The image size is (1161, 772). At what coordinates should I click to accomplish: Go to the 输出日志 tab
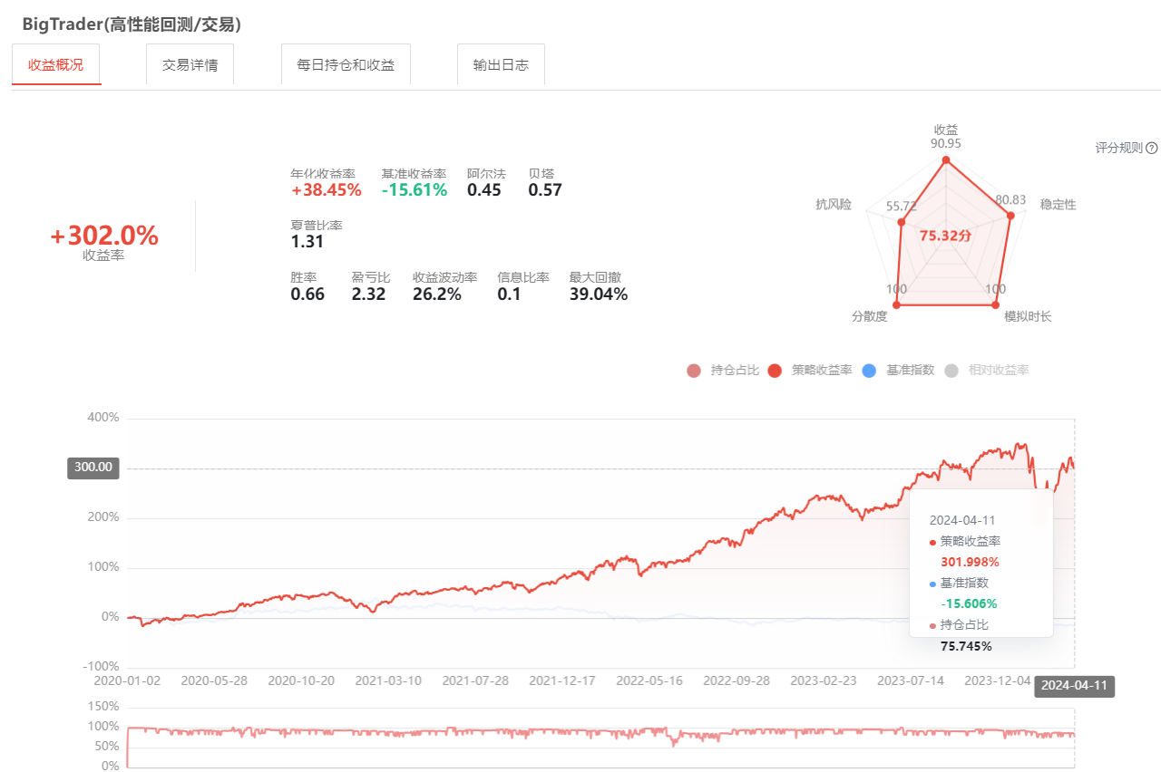click(x=501, y=65)
